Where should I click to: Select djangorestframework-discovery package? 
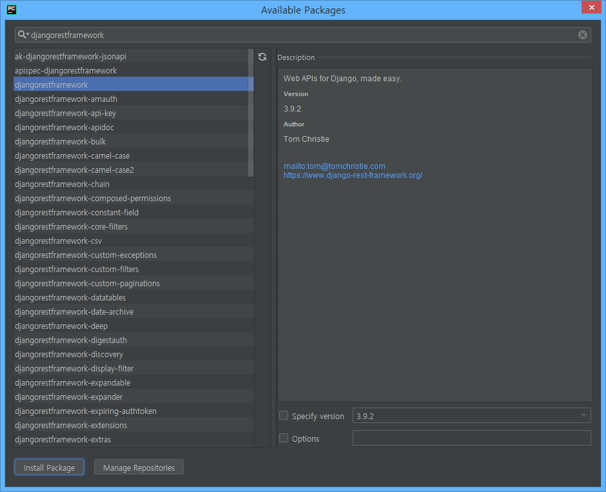point(133,355)
